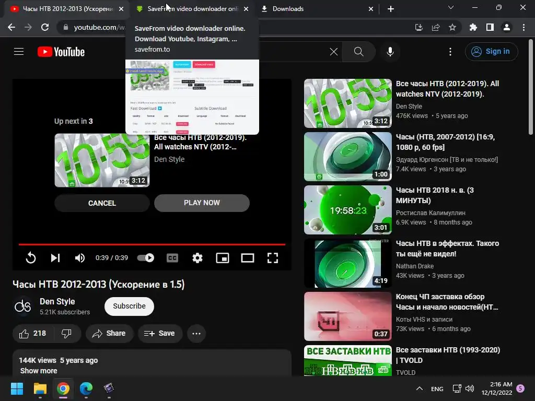Screen dimensions: 535x401
Task: Open Конец ЧП заставка обзор thumbnail
Action: (347, 316)
